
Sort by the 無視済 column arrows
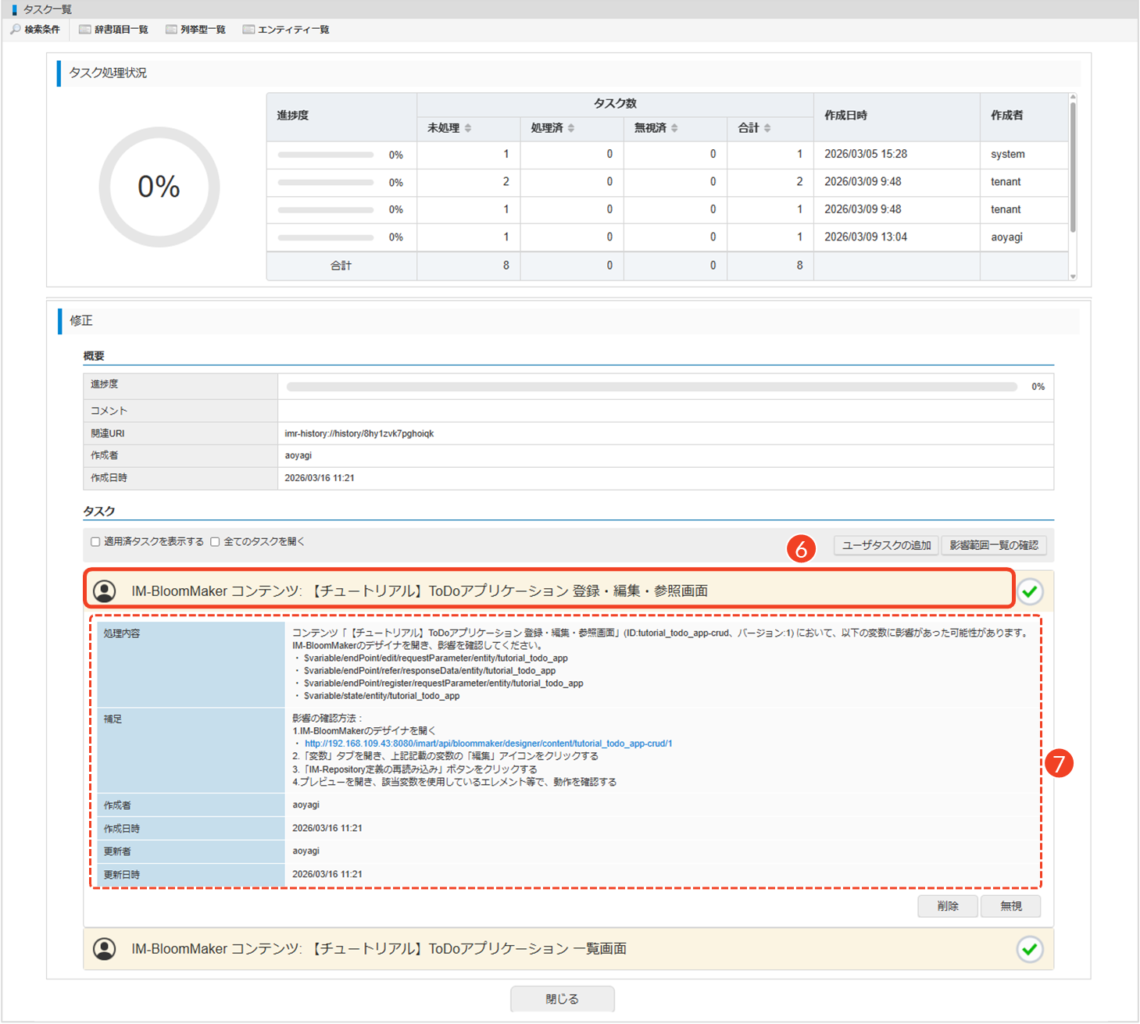[674, 128]
